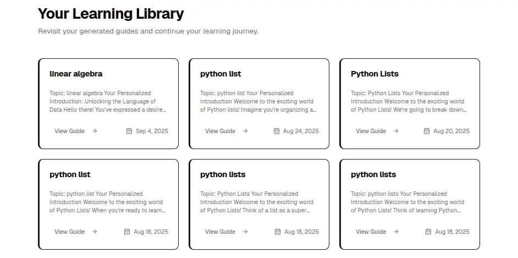The width and height of the screenshot is (518, 258).
Task: Click the Sep 4, 2025 date text
Action: pyautogui.click(x=152, y=131)
